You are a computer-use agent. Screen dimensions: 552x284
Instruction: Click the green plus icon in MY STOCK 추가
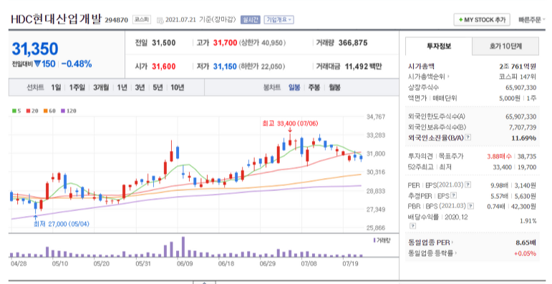(x=460, y=20)
